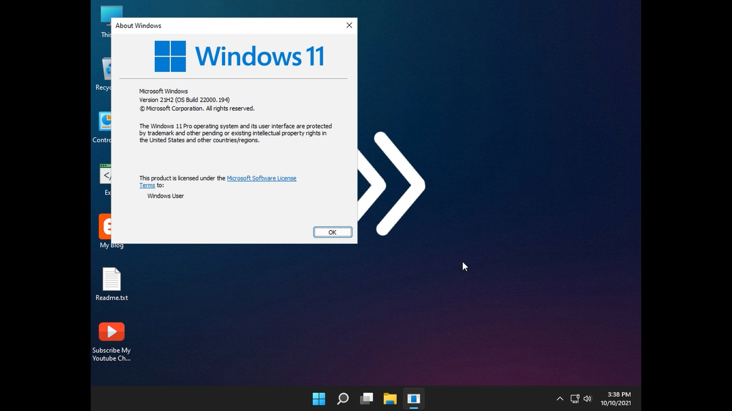
Task: Show hidden system tray icons
Action: pyautogui.click(x=560, y=398)
